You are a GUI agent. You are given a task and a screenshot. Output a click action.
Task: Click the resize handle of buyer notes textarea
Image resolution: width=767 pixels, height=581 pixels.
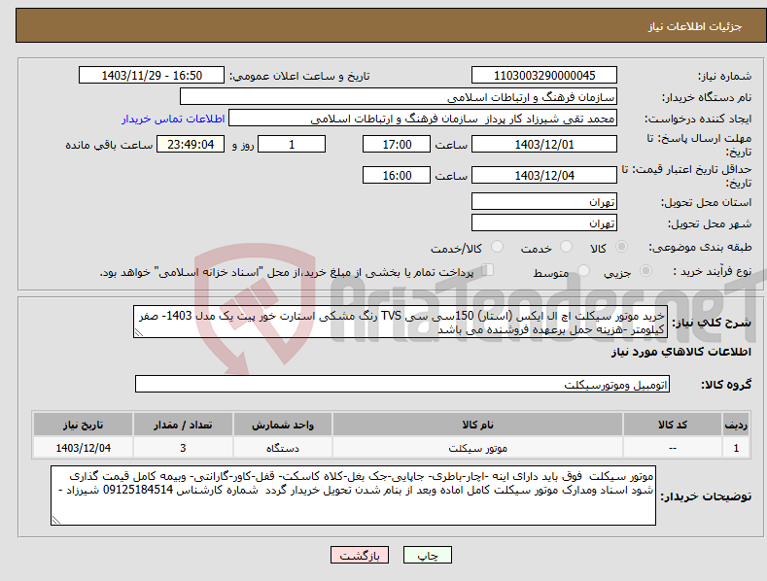(56, 520)
